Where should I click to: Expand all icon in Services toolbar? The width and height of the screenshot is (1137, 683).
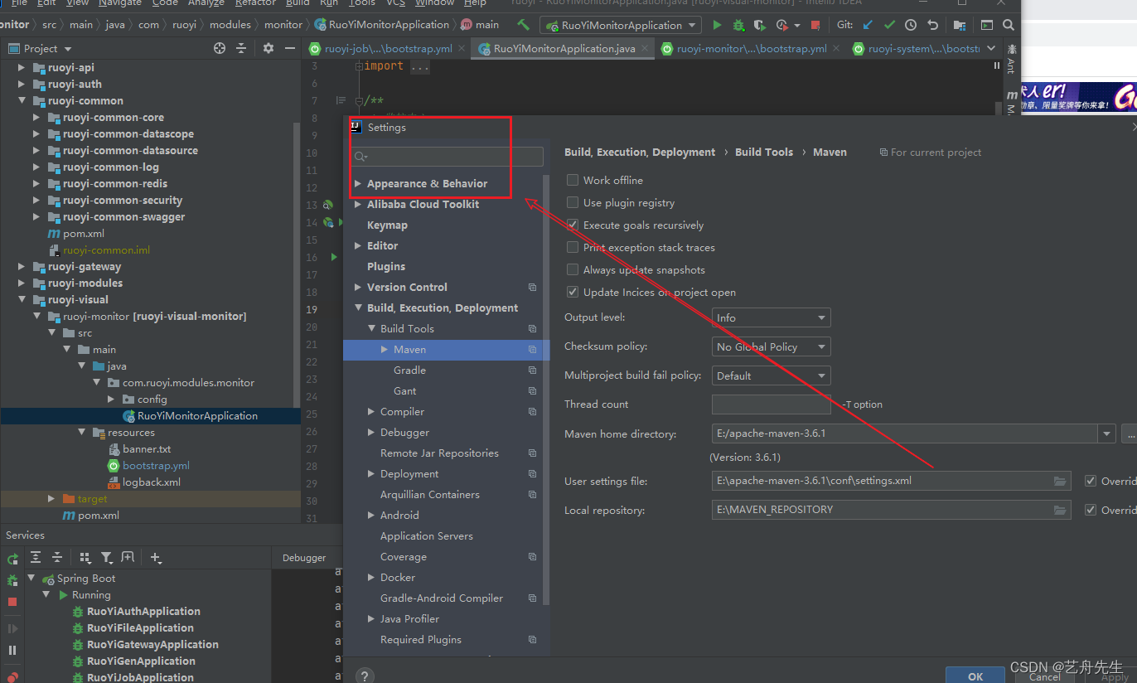(36, 558)
